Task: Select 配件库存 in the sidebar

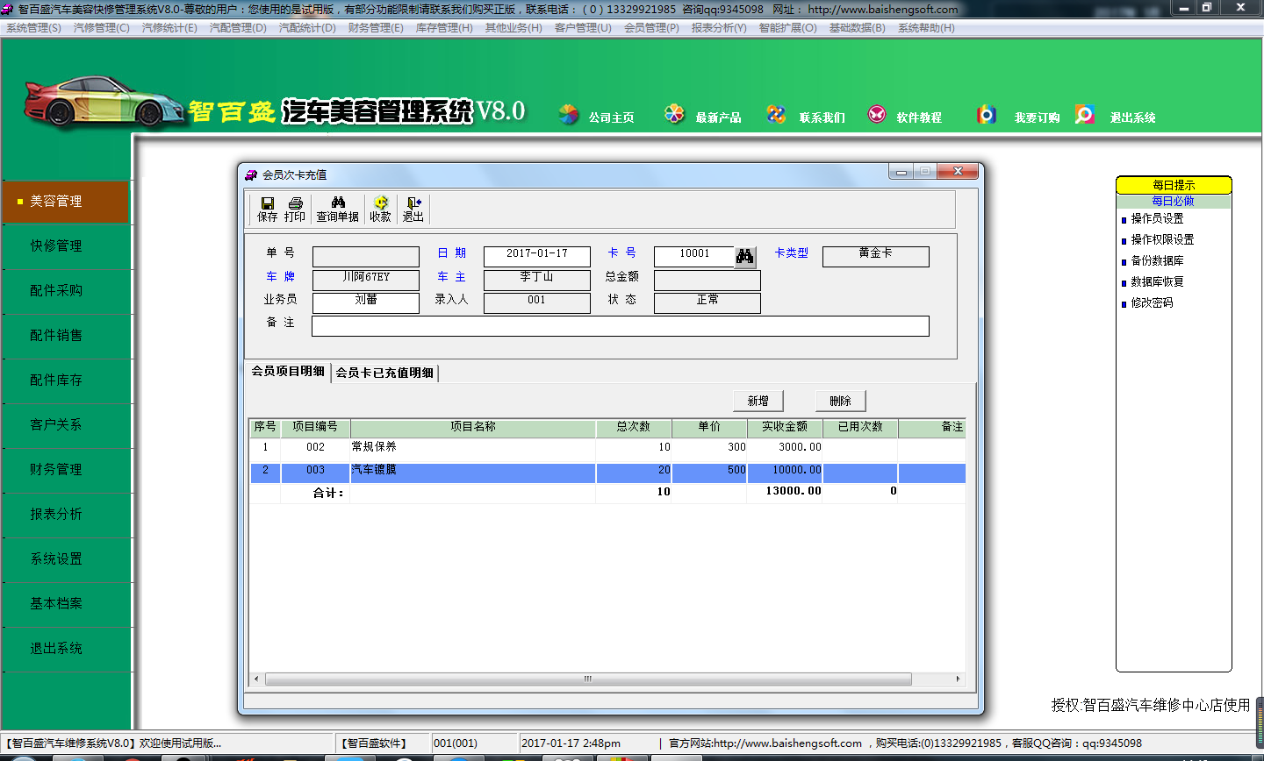Action: pos(66,380)
